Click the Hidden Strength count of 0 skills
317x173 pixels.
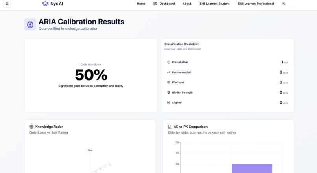click(x=284, y=92)
